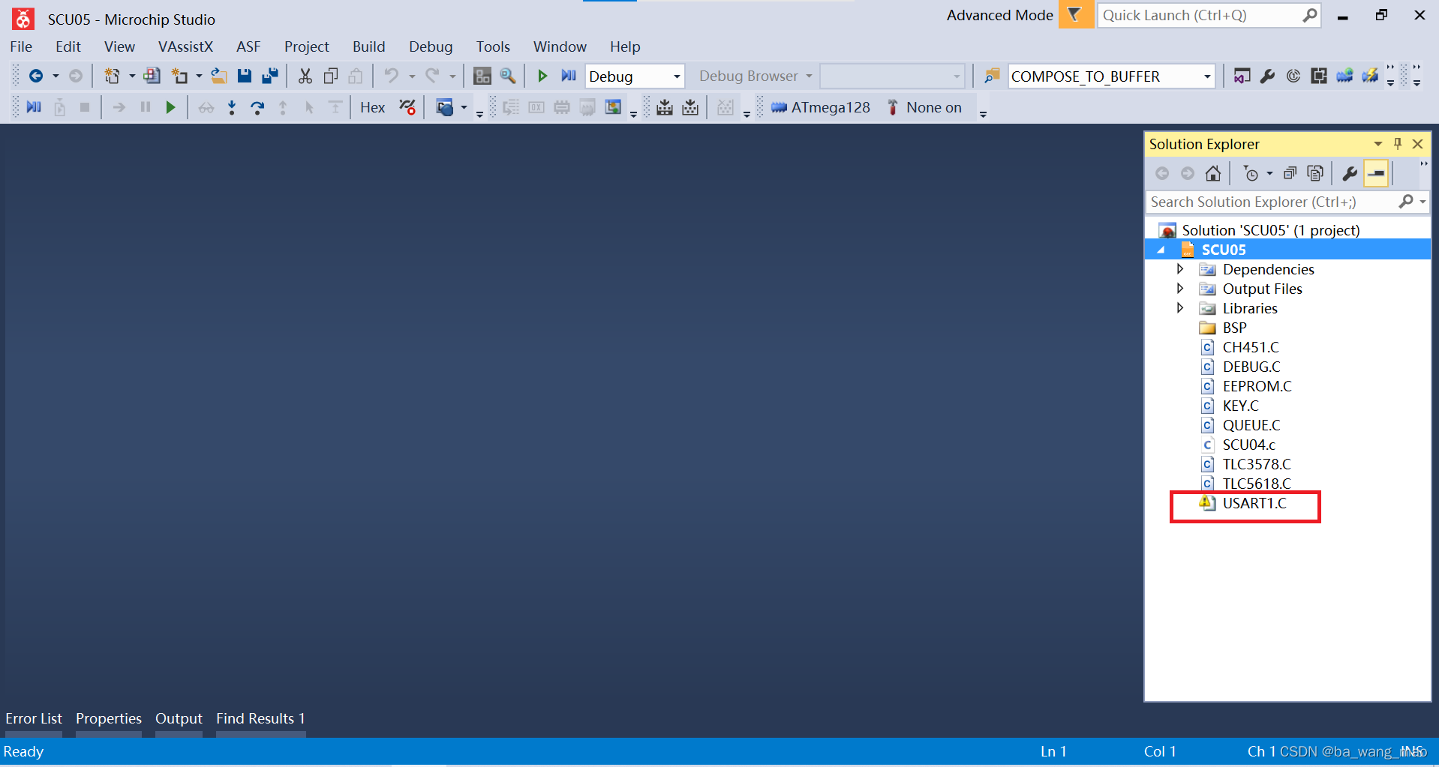Image resolution: width=1439 pixels, height=767 pixels.
Task: Select the SCU04.c file
Action: [1248, 445]
